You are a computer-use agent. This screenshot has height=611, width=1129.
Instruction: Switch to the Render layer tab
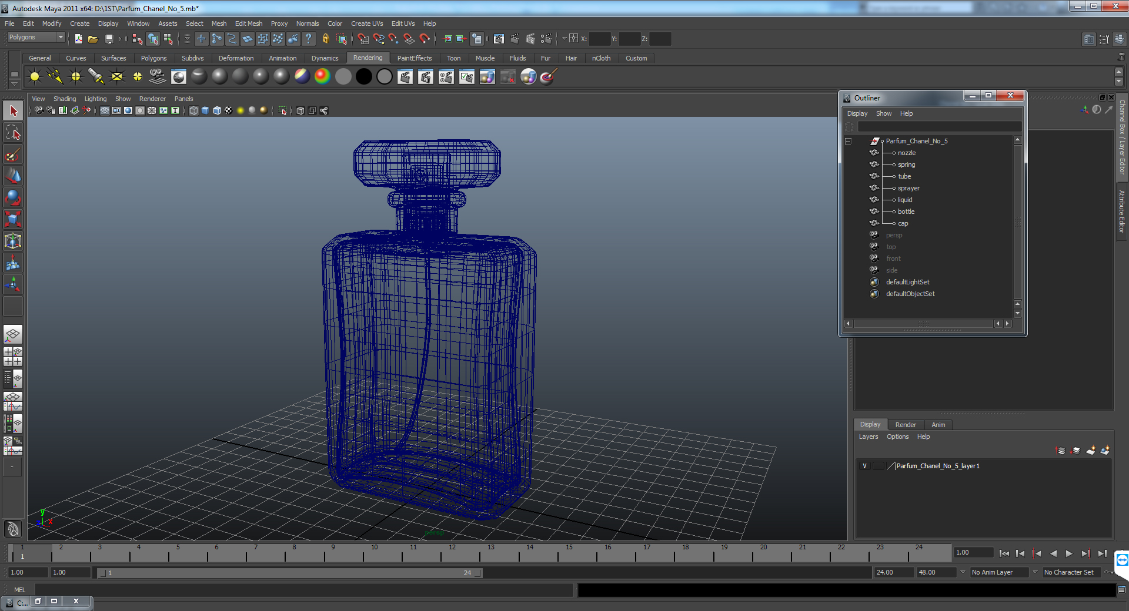(906, 425)
